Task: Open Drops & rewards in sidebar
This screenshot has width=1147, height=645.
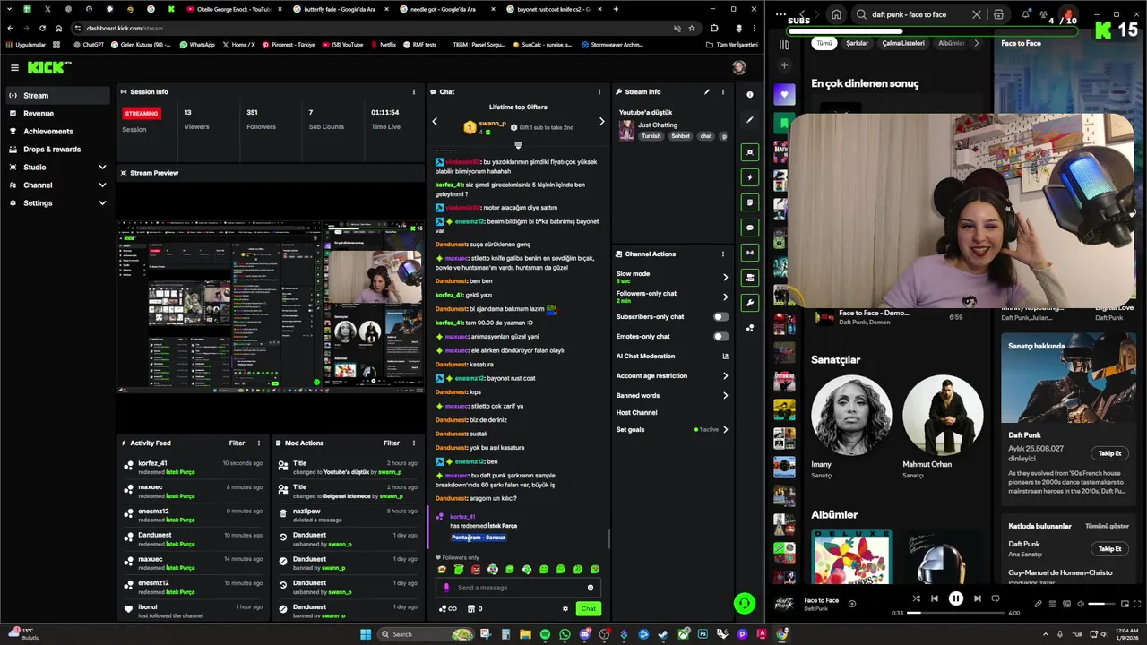Action: pyautogui.click(x=57, y=149)
